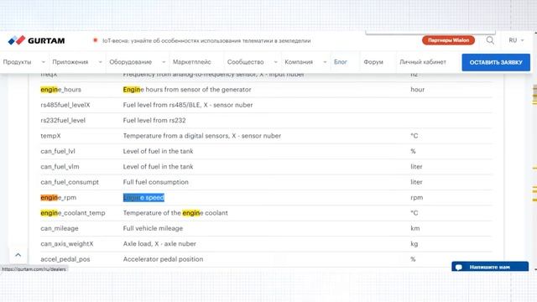Click the Напишите нам chat button
Viewport: 537px width, 302px height.
pos(490,267)
